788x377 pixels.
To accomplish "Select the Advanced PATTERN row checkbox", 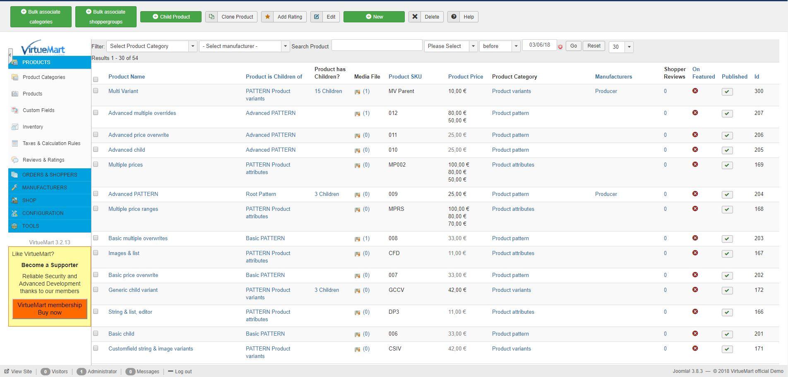I will (x=96, y=193).
